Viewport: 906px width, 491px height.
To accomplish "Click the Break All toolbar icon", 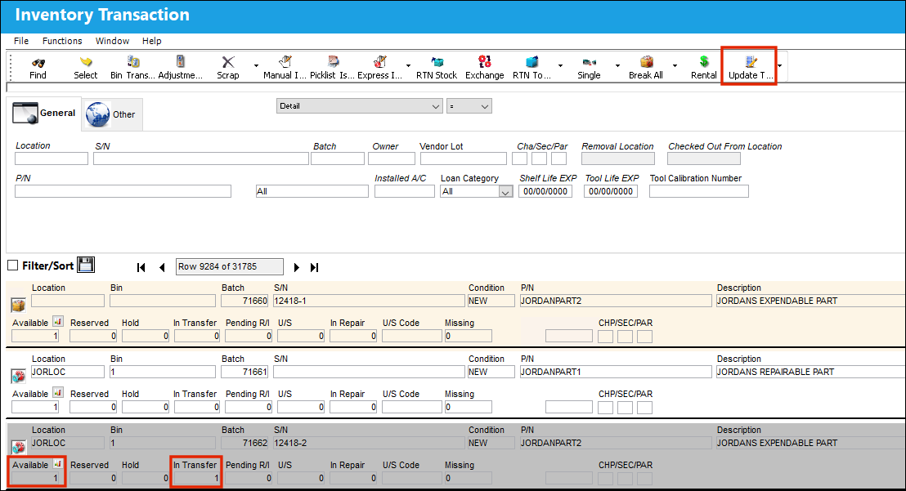I will click(646, 62).
